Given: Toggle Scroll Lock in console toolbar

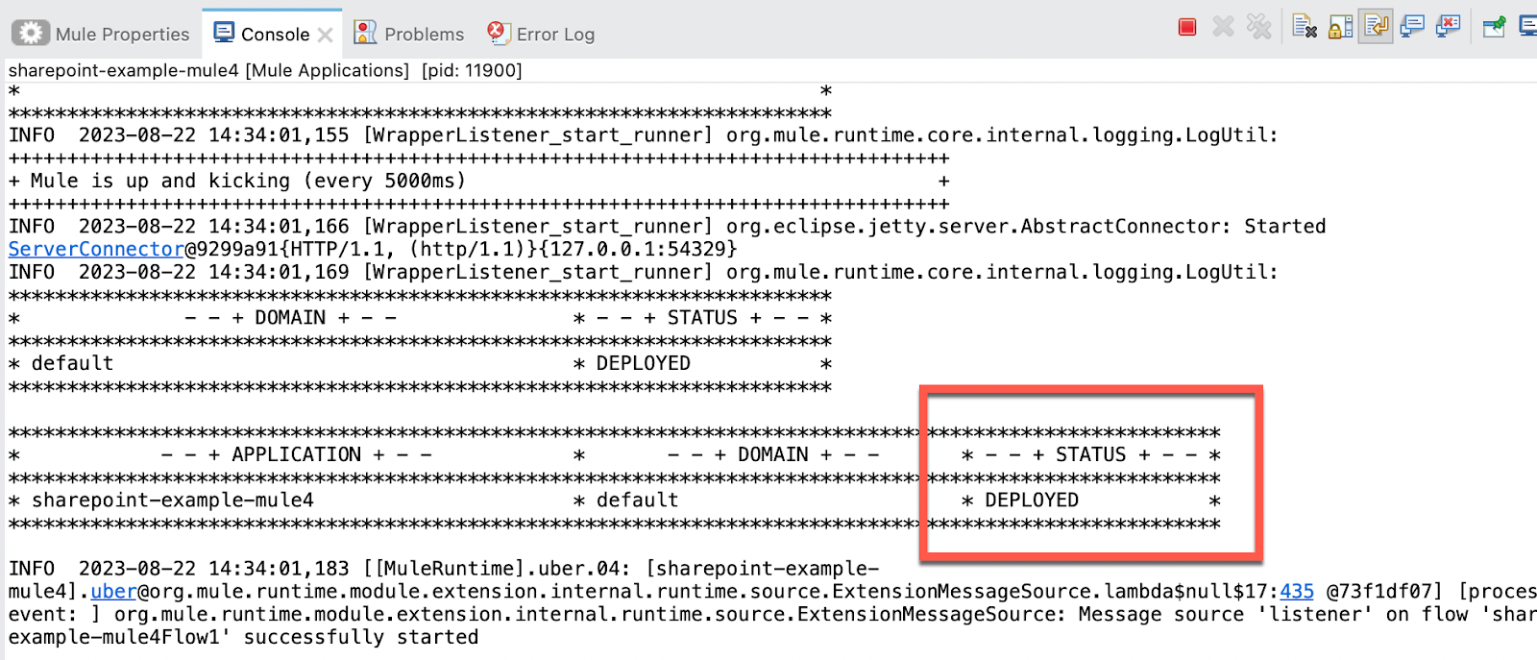Looking at the screenshot, I should [x=1340, y=27].
